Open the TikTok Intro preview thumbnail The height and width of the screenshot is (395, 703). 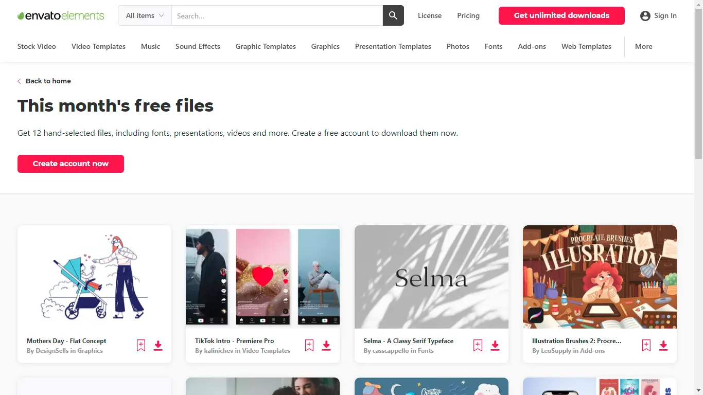[x=262, y=277]
